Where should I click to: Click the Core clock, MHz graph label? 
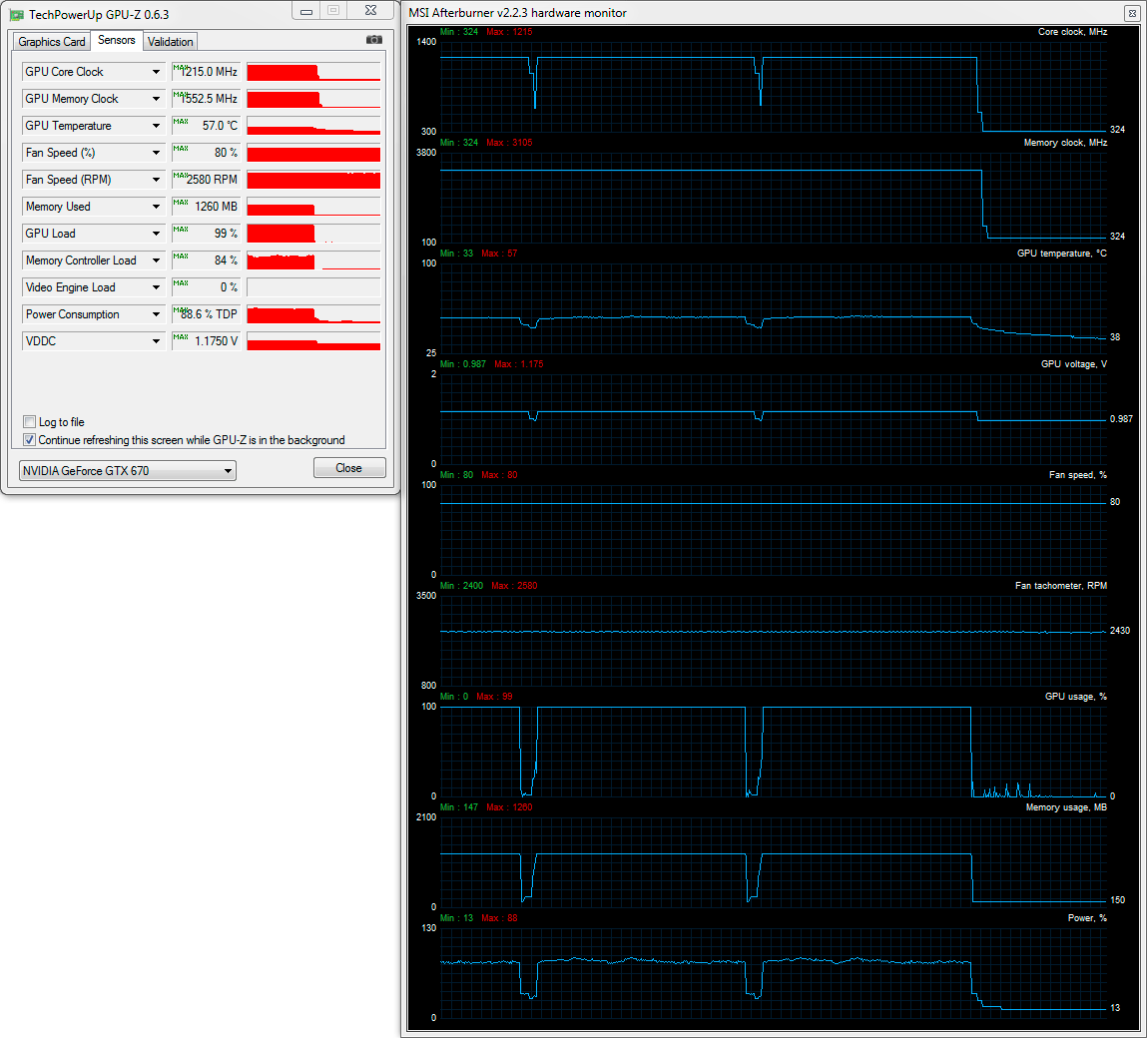(x=1072, y=32)
